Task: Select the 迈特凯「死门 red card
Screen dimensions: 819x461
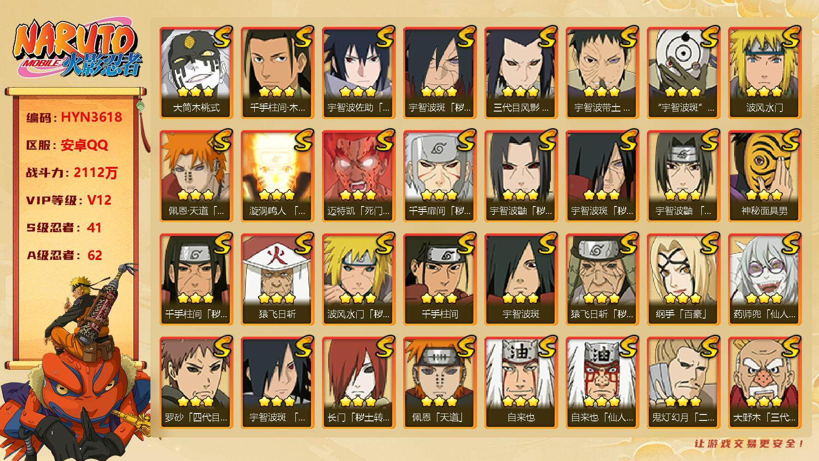Action: [x=359, y=176]
